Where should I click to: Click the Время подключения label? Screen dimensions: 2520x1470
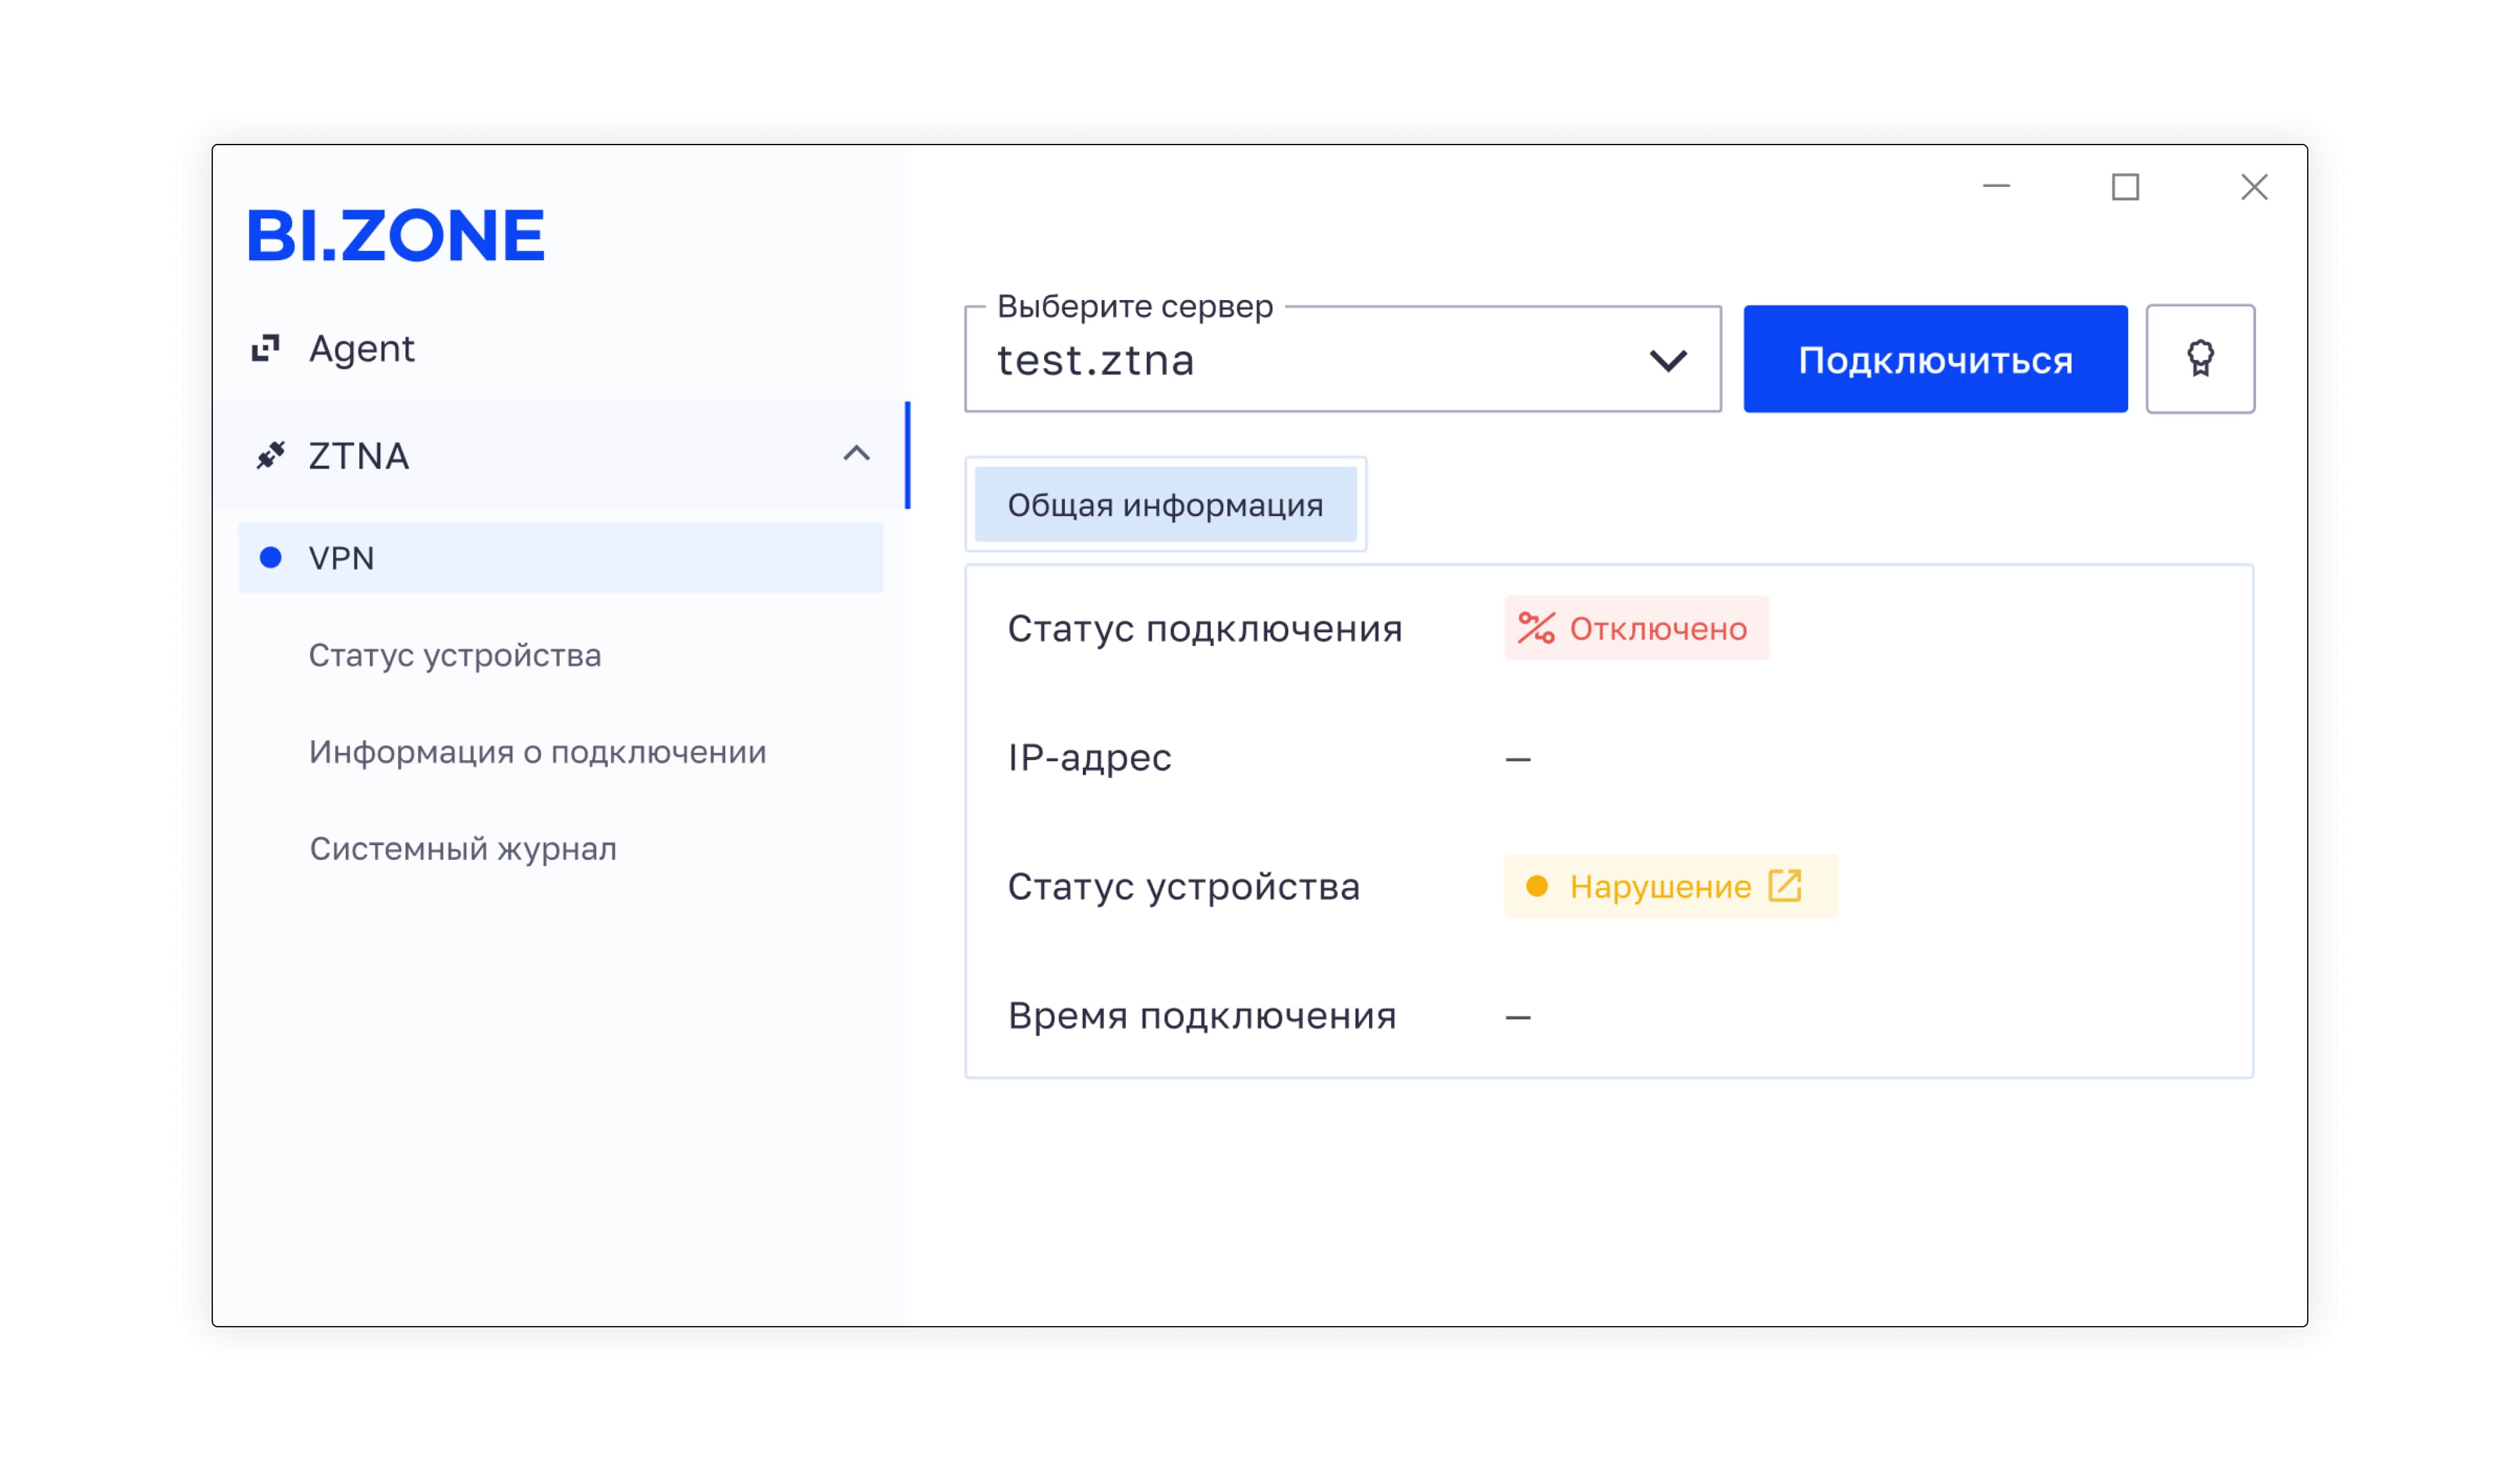tap(1202, 1016)
